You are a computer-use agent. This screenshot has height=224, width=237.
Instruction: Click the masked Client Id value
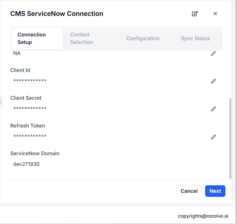[30, 81]
